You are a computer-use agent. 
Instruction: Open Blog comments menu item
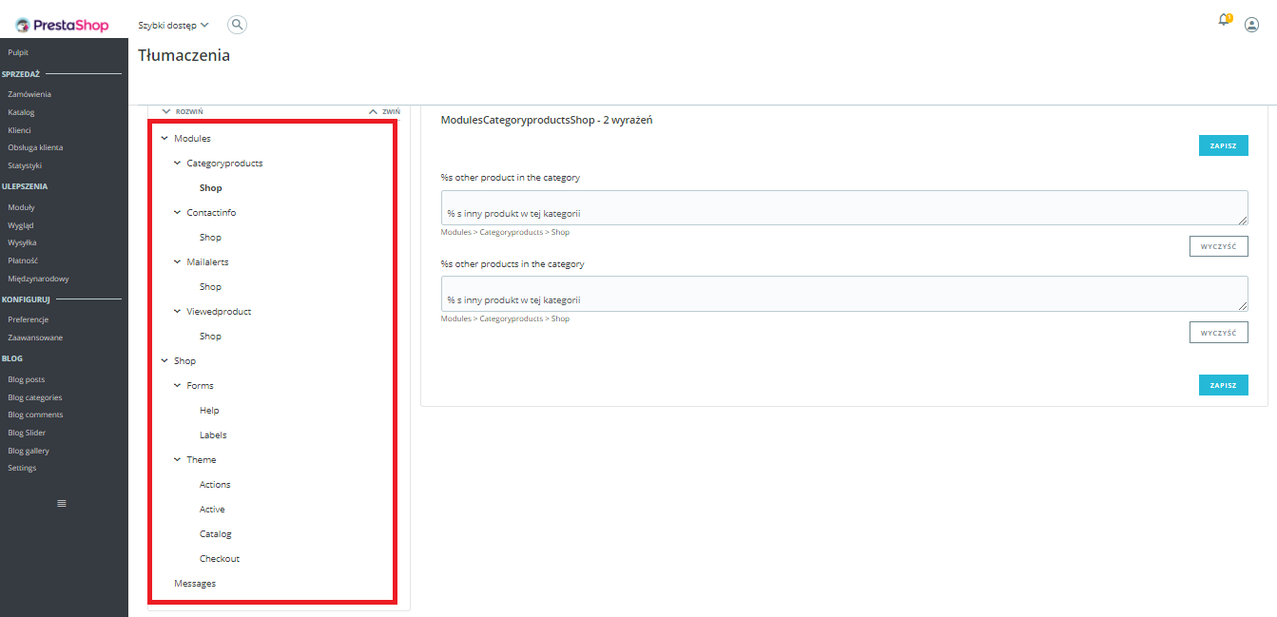point(35,415)
